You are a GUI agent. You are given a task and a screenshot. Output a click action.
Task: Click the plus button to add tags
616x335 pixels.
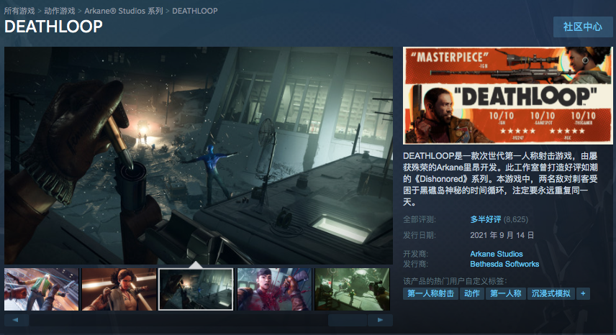pos(583,293)
